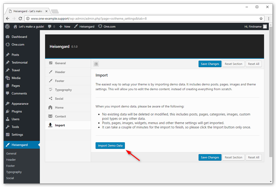Click the bottom Reset All button

pos(254,157)
